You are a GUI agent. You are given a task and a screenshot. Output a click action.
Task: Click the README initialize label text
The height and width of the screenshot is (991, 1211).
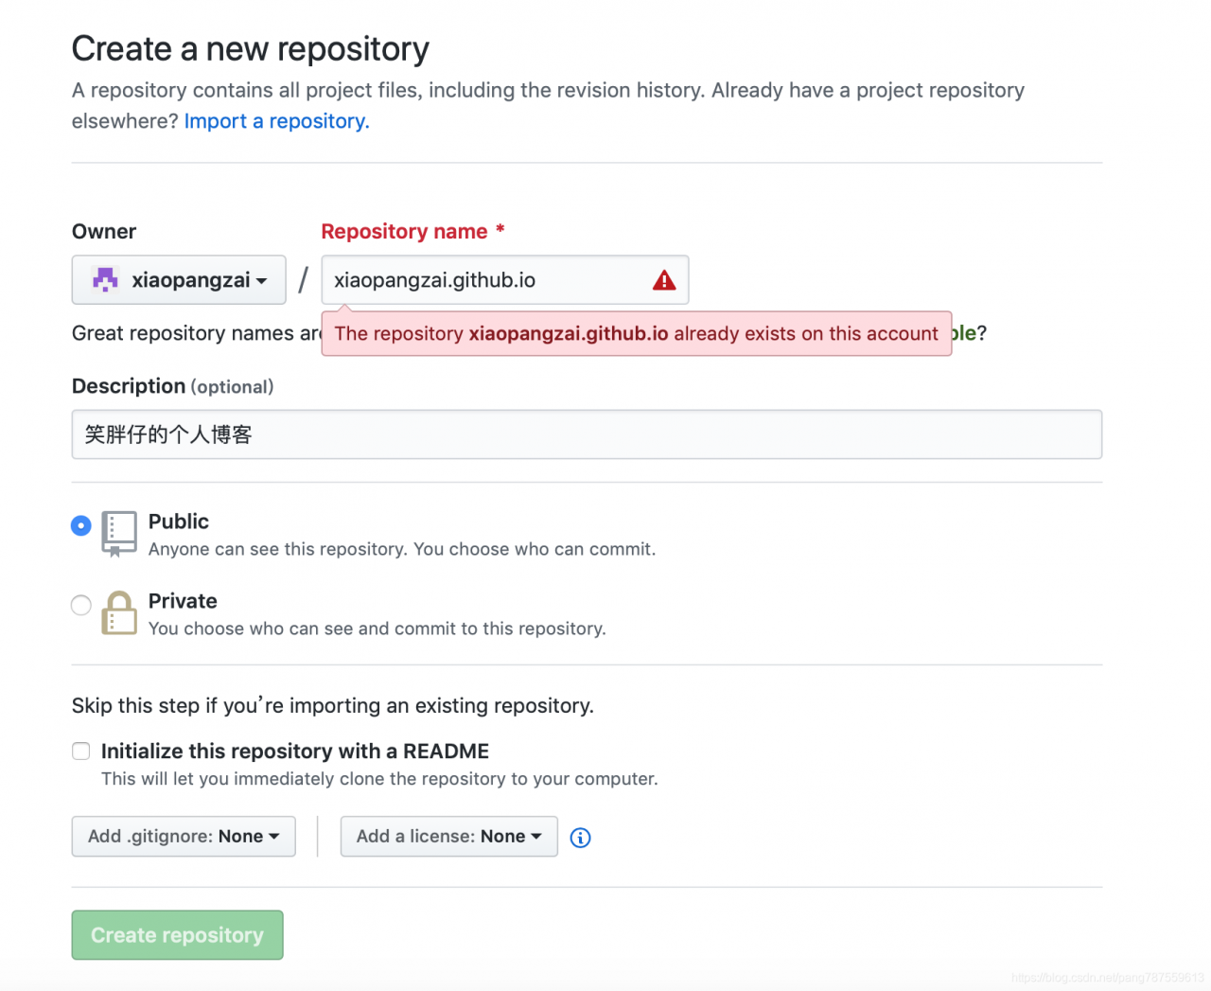[x=295, y=752]
